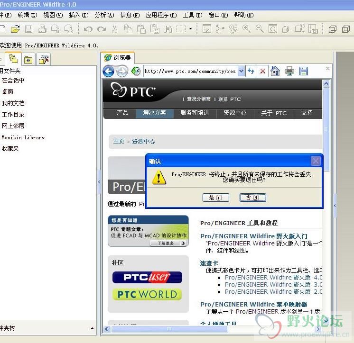Open Manikin Library folder
The width and height of the screenshot is (354, 343).
[23, 137]
